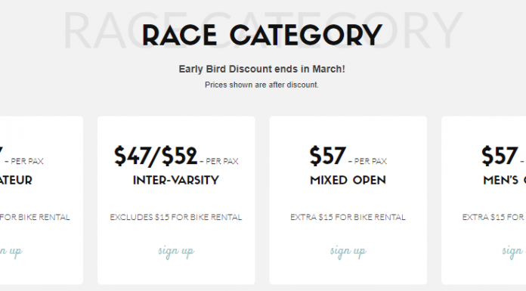The height and width of the screenshot is (291, 526).
Task: Click sign up under Inter-Varsity
Action: point(176,252)
